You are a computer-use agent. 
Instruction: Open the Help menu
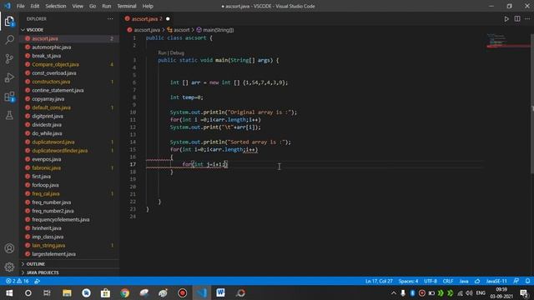point(148,6)
